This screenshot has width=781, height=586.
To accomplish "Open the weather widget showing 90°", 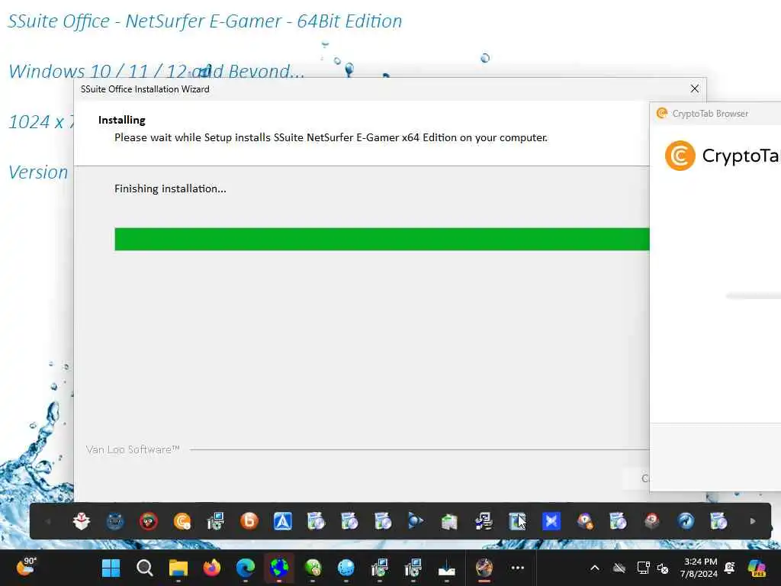I will [x=27, y=567].
